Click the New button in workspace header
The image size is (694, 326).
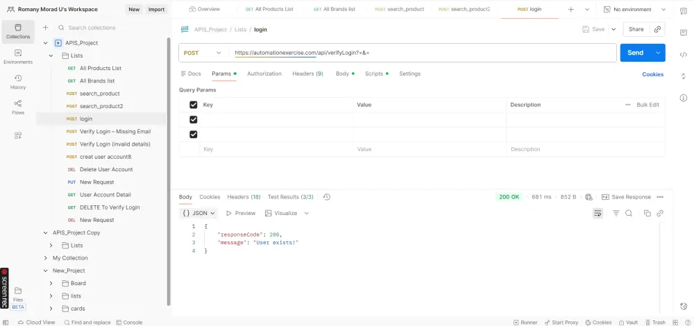[134, 9]
